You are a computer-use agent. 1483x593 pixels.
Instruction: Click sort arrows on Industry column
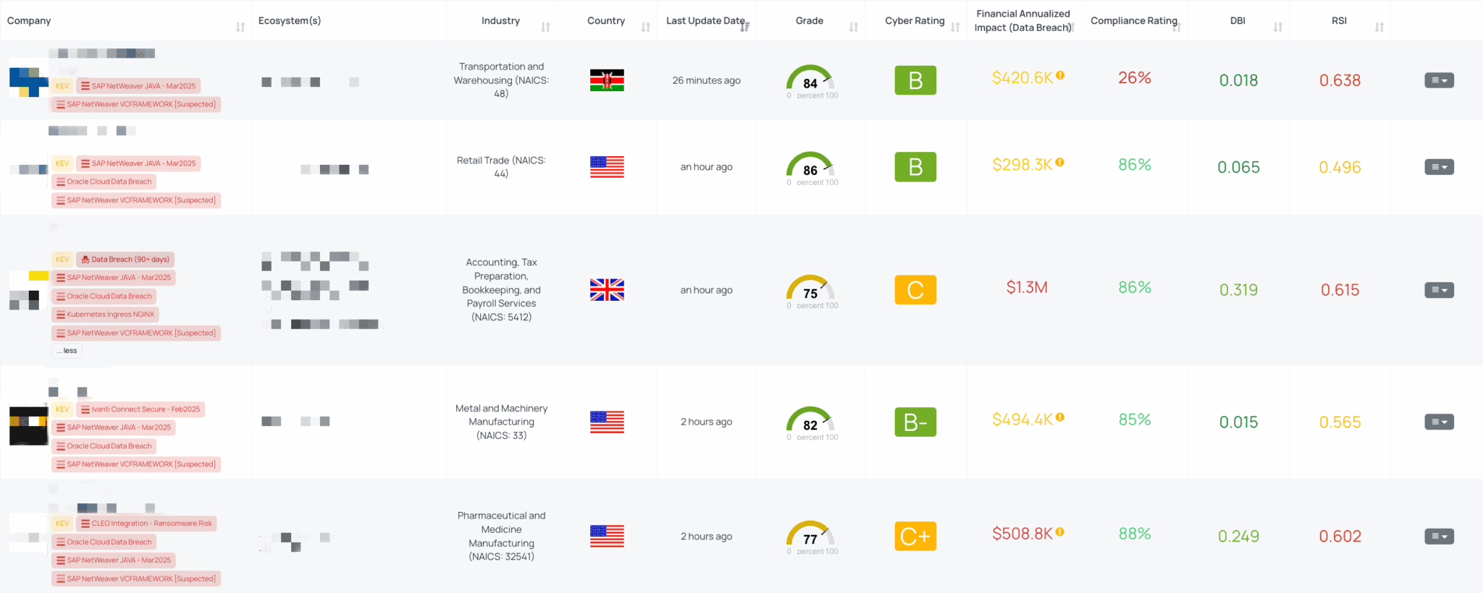click(546, 27)
